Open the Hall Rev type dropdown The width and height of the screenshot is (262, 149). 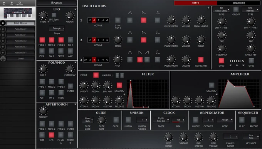pyautogui.click(x=250, y=9)
